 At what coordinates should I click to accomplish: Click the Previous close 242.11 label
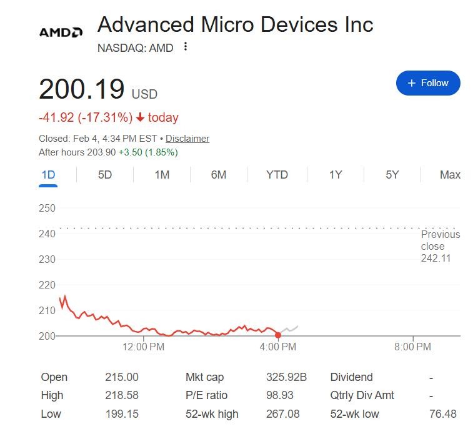pyautogui.click(x=440, y=246)
